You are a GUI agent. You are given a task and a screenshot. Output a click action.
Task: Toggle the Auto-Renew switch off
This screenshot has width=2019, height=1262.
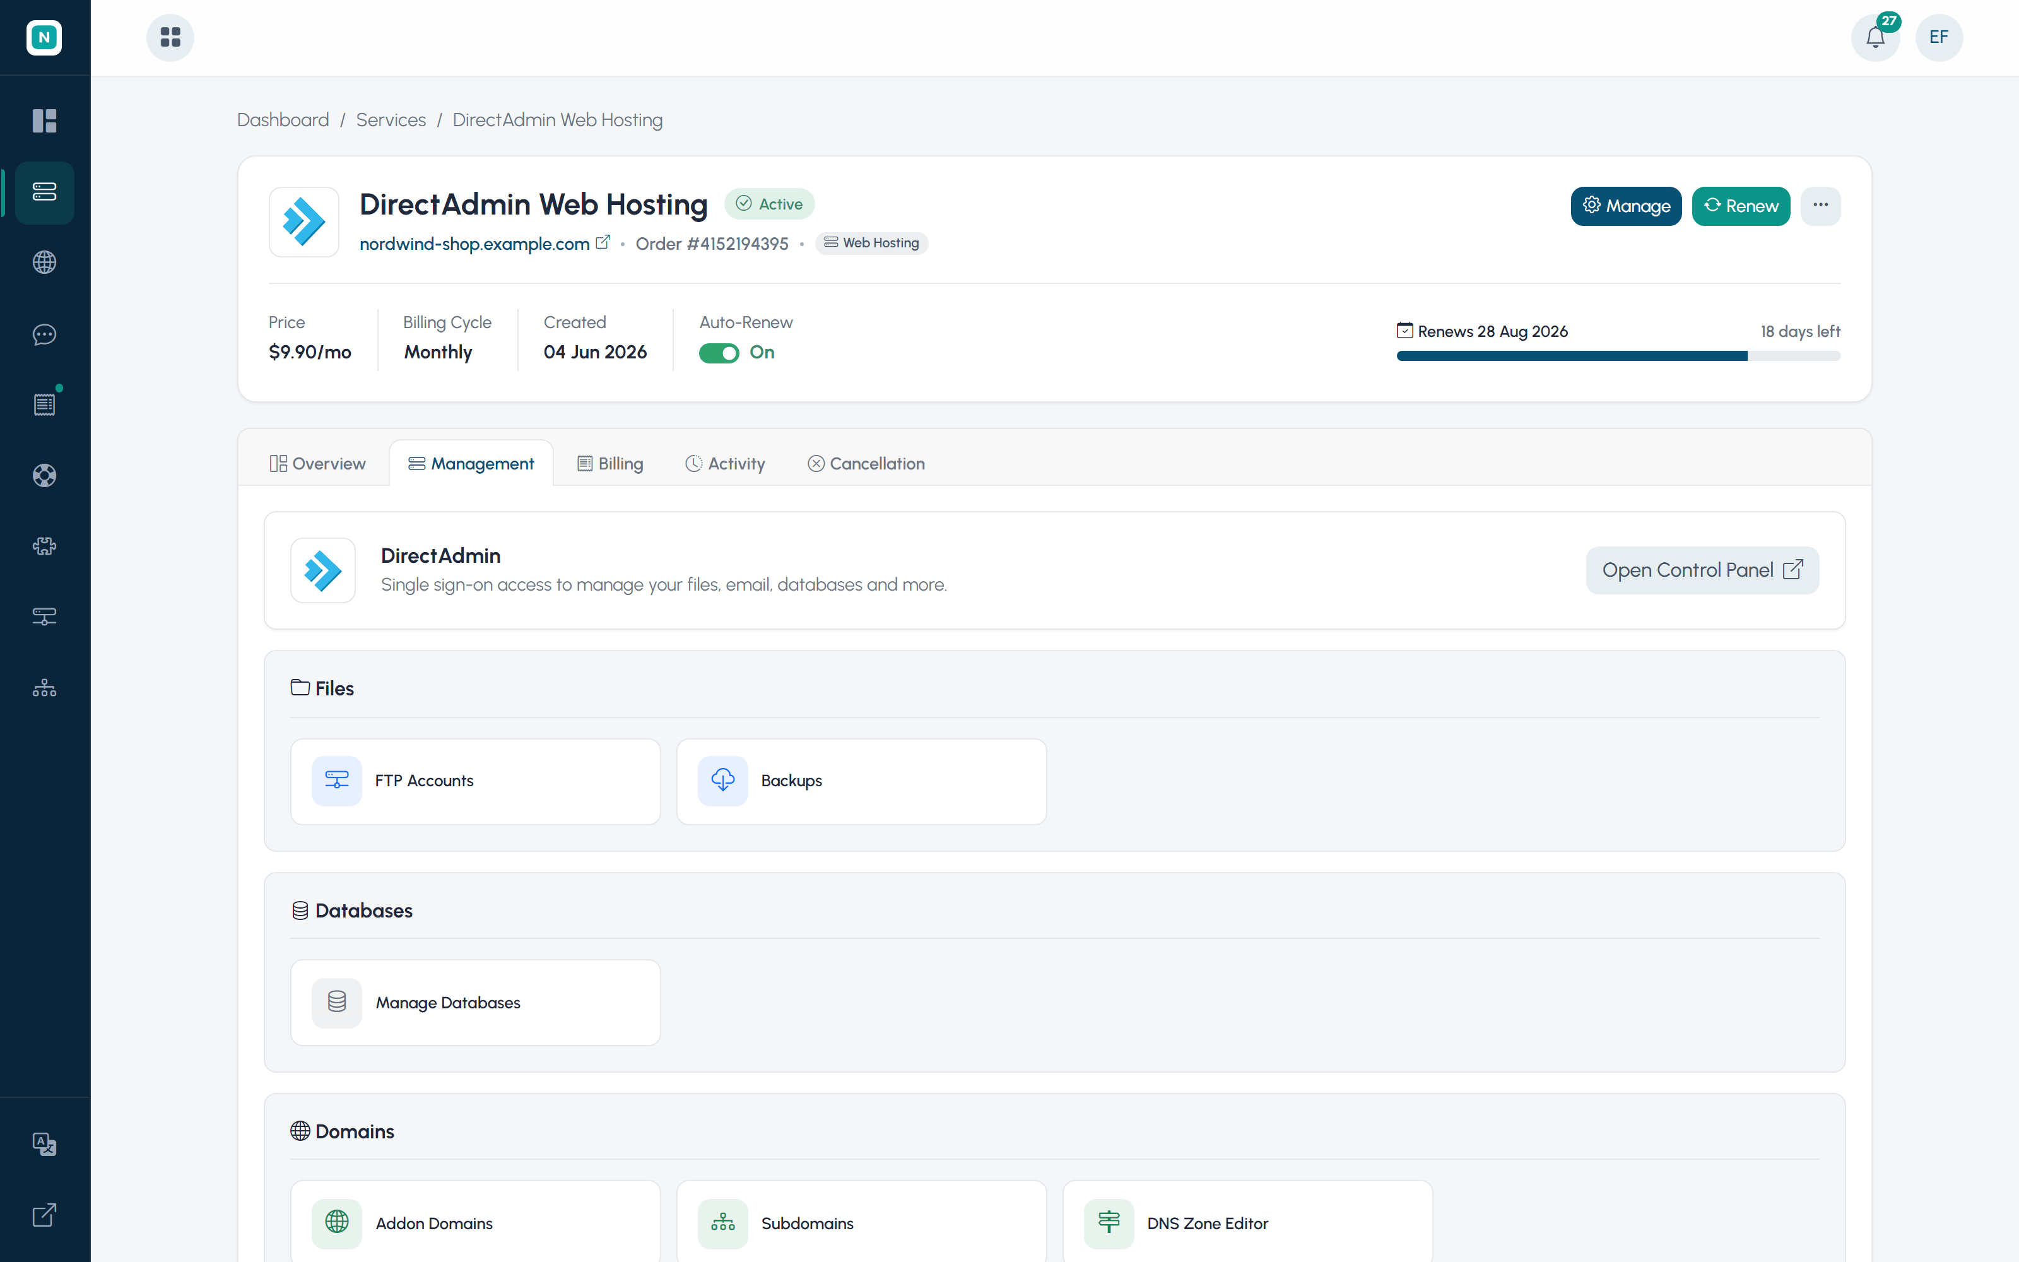pyautogui.click(x=719, y=353)
